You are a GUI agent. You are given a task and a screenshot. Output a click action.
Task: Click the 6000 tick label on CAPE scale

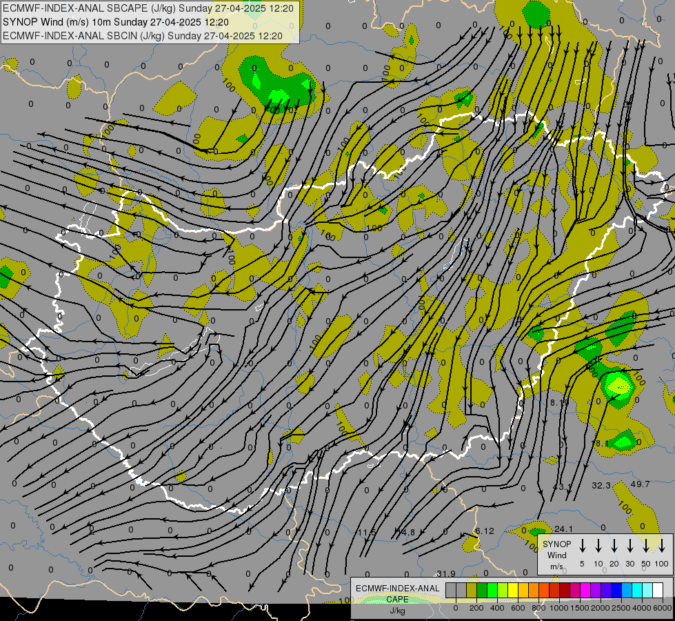tap(663, 608)
